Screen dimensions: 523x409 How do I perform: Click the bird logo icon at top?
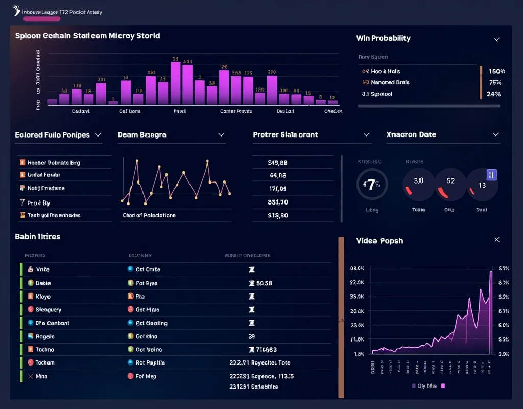tap(16, 11)
